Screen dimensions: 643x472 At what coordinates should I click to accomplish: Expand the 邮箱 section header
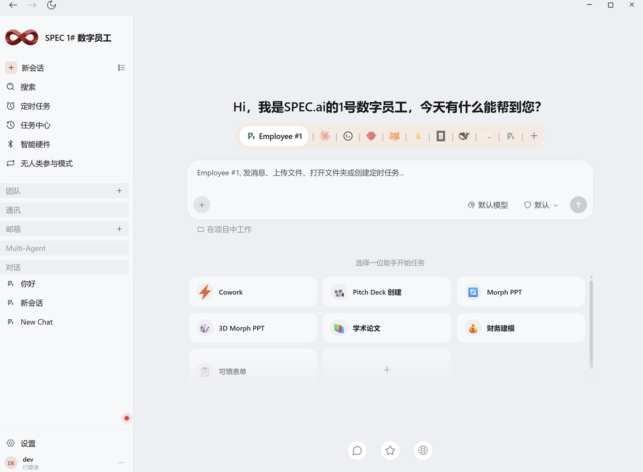(x=64, y=229)
